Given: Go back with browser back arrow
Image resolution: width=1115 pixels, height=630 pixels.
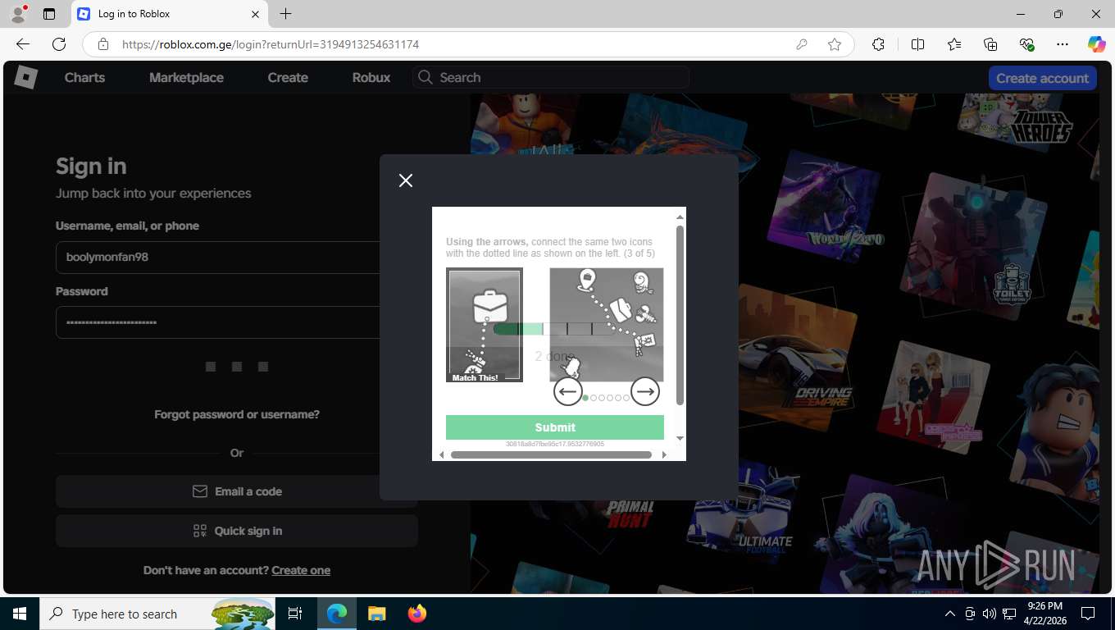Looking at the screenshot, I should tap(23, 44).
